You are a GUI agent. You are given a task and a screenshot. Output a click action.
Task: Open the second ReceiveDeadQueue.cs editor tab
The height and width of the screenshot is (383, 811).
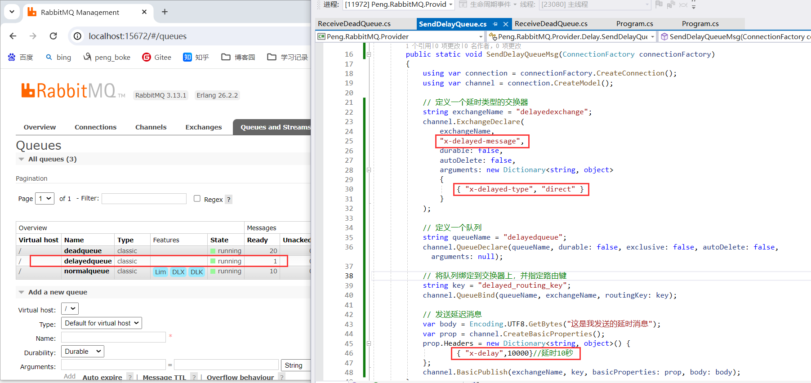(551, 24)
